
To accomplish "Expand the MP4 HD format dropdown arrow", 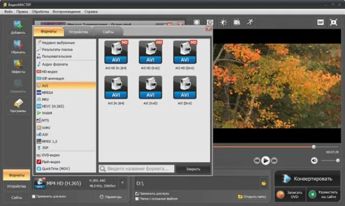I will [122, 183].
